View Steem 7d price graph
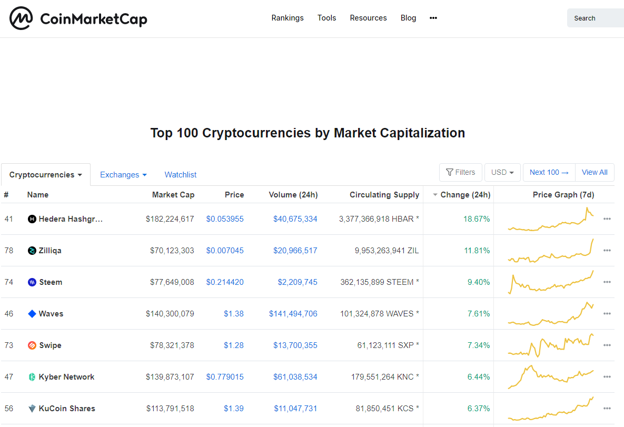Viewport: 624px width, 427px height. tap(551, 282)
